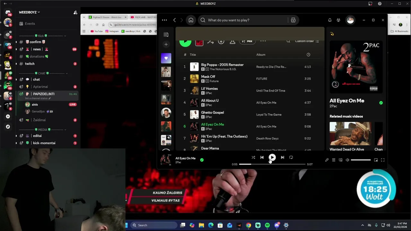Open lyrics microphone icon in player bar
Image resolution: width=411 pixels, height=231 pixels.
327,160
